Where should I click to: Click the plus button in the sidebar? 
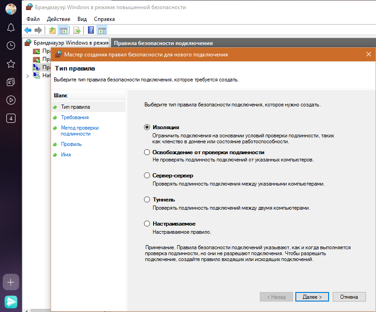pos(11,282)
